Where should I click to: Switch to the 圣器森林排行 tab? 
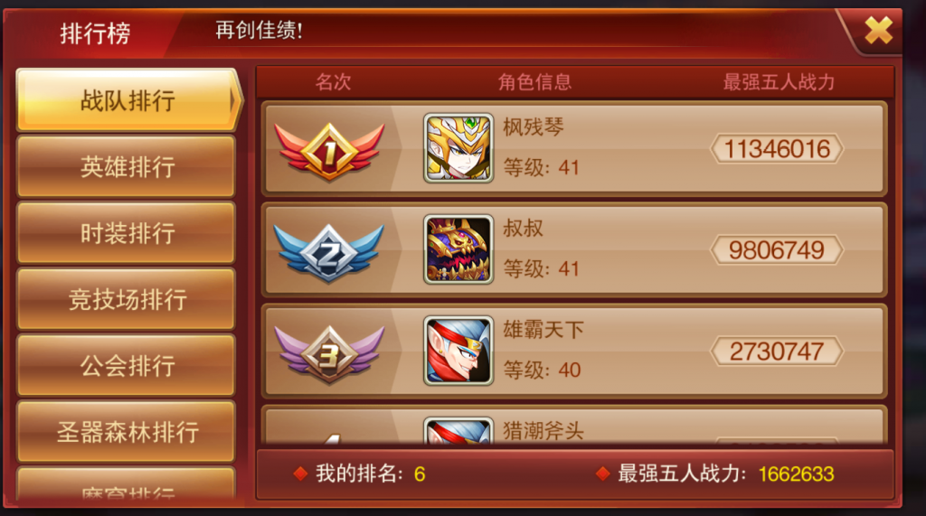point(127,432)
